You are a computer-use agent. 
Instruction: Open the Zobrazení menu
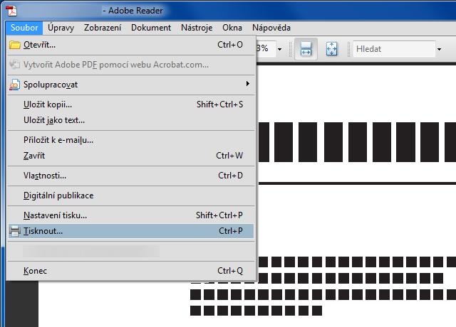(103, 28)
